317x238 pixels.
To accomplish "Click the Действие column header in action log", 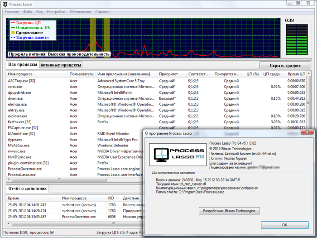I will 132,198.
